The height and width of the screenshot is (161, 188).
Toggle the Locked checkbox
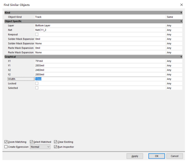tap(37, 83)
